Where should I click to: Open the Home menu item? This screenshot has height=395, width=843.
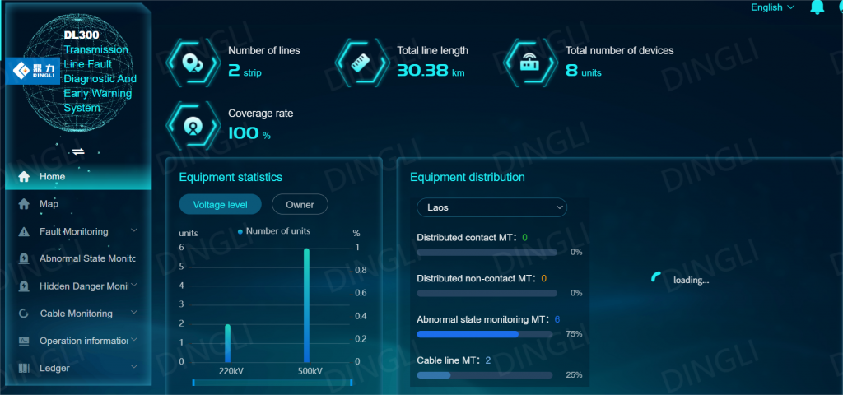pyautogui.click(x=52, y=176)
